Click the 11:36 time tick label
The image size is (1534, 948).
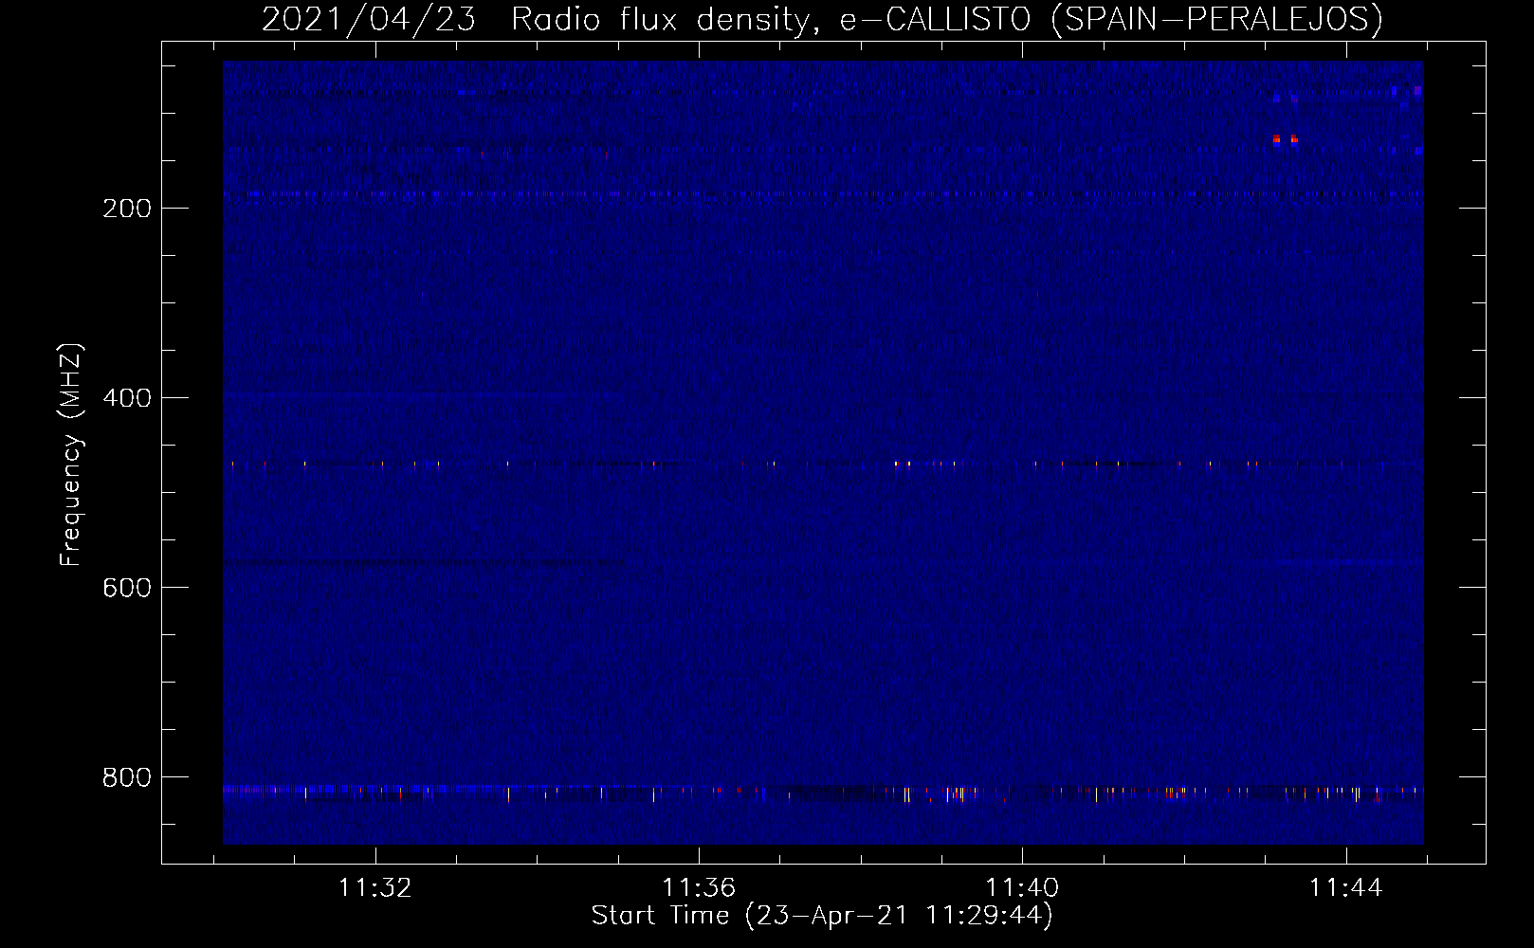(x=699, y=888)
